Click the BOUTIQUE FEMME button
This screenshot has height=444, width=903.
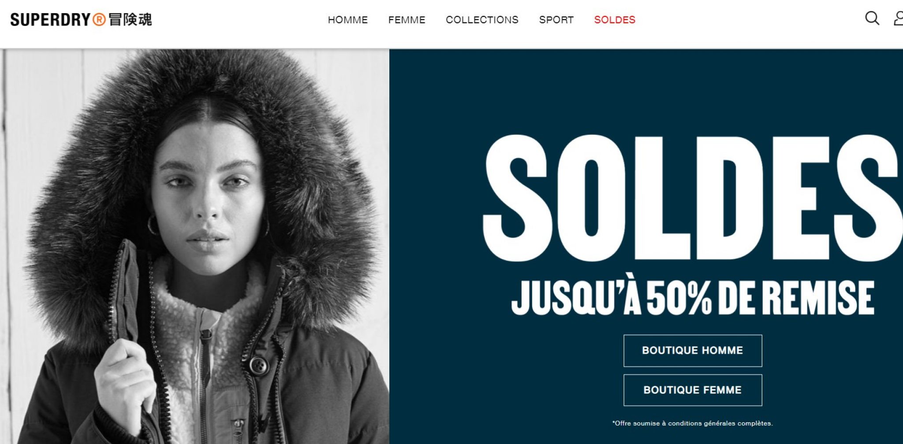point(693,390)
